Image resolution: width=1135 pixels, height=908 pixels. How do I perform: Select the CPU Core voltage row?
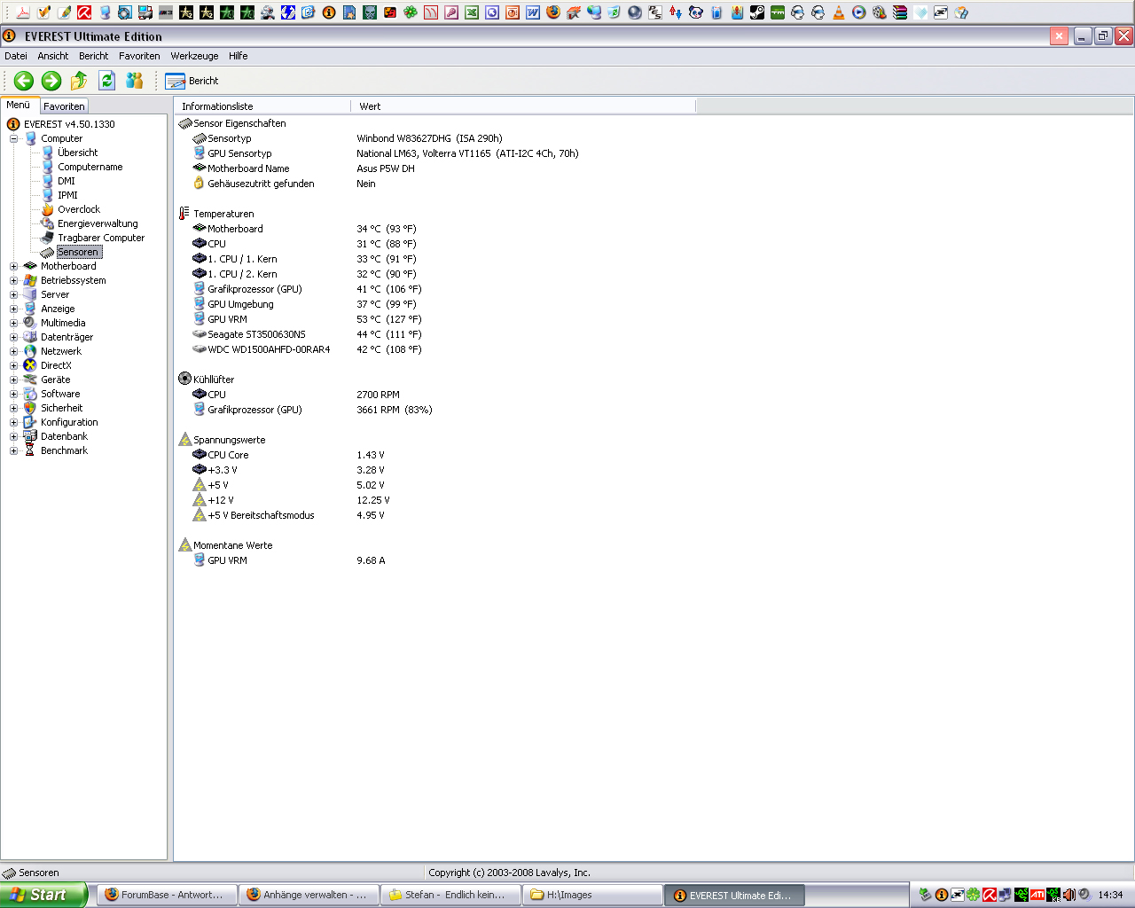[289, 455]
